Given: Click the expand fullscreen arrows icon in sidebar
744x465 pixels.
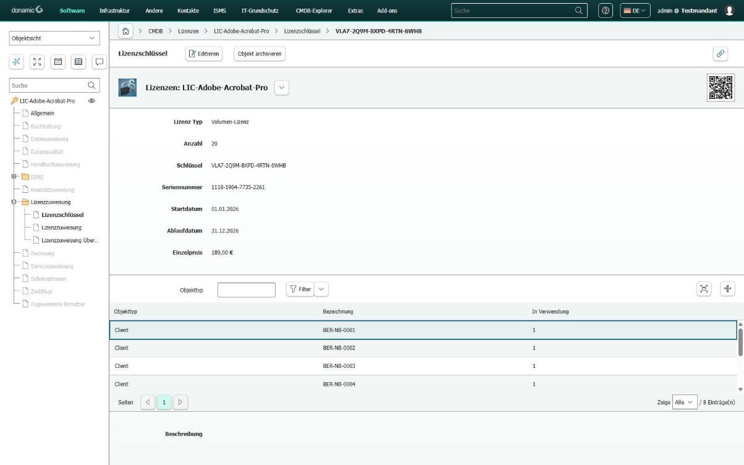Looking at the screenshot, I should click(38, 61).
